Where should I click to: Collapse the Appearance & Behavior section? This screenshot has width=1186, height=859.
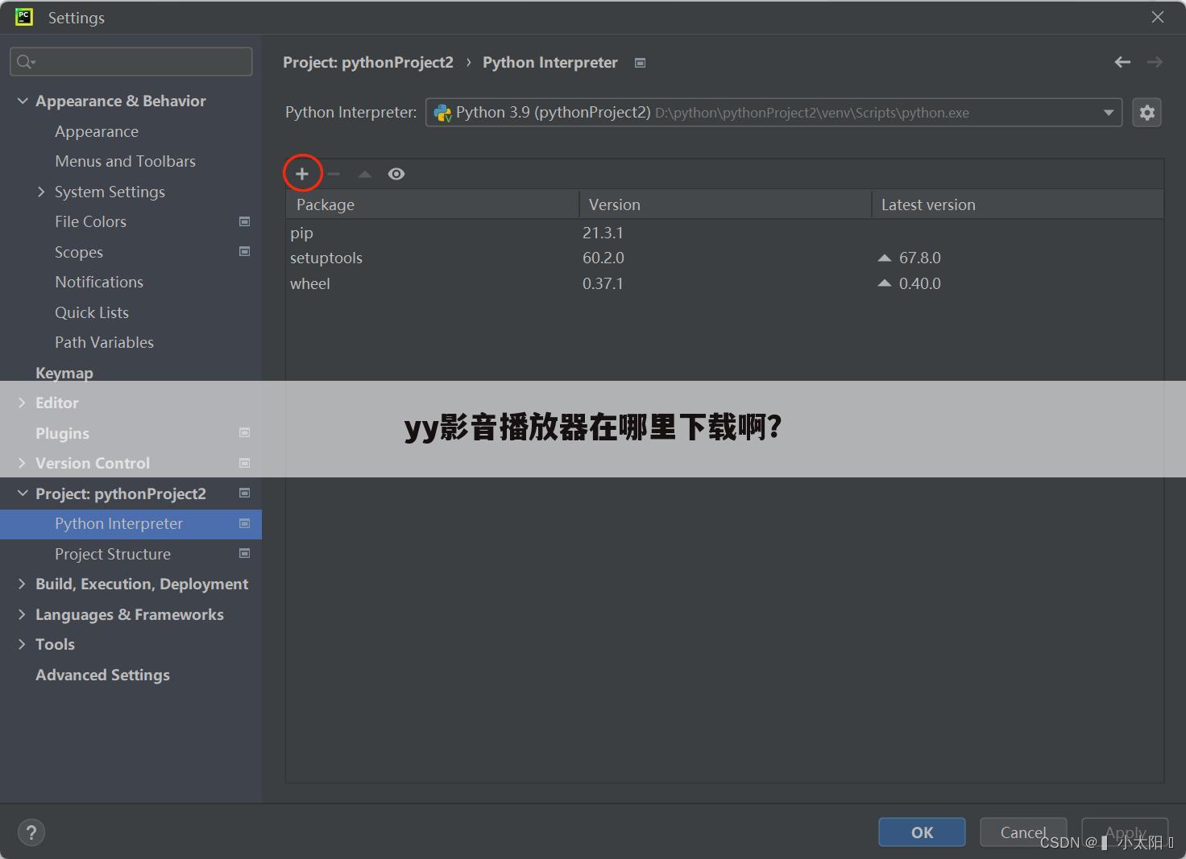point(23,101)
